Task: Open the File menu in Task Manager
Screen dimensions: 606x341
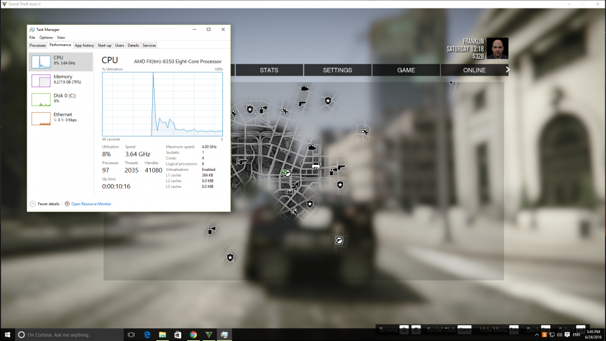Action: pos(32,38)
